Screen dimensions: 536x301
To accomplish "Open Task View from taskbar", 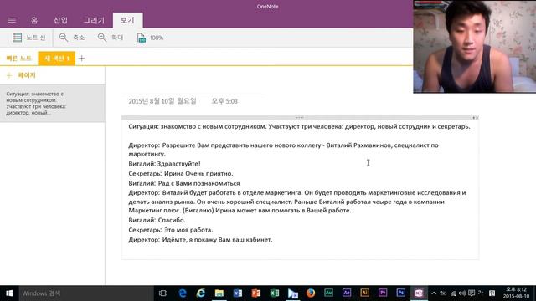I will click(163, 293).
